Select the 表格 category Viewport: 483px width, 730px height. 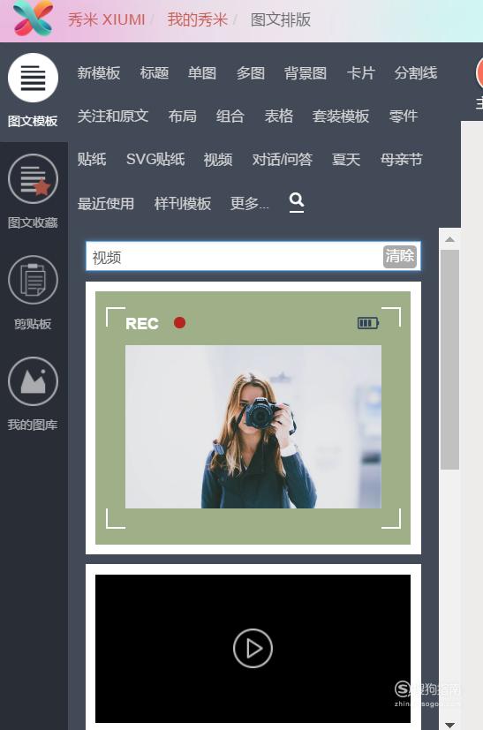(x=278, y=116)
